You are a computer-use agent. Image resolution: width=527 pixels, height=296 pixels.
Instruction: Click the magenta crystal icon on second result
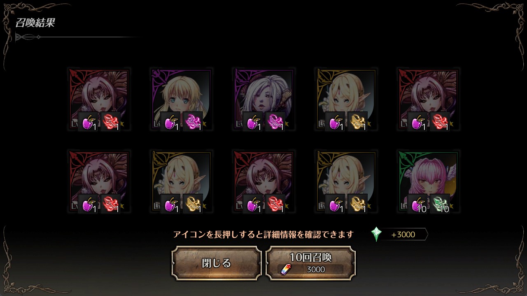tap(193, 122)
